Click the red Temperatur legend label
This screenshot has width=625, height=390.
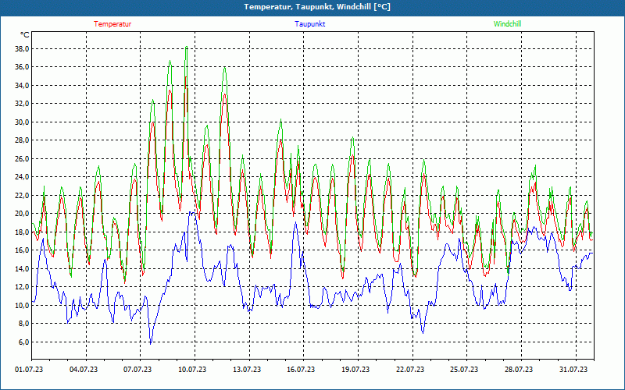(x=112, y=24)
